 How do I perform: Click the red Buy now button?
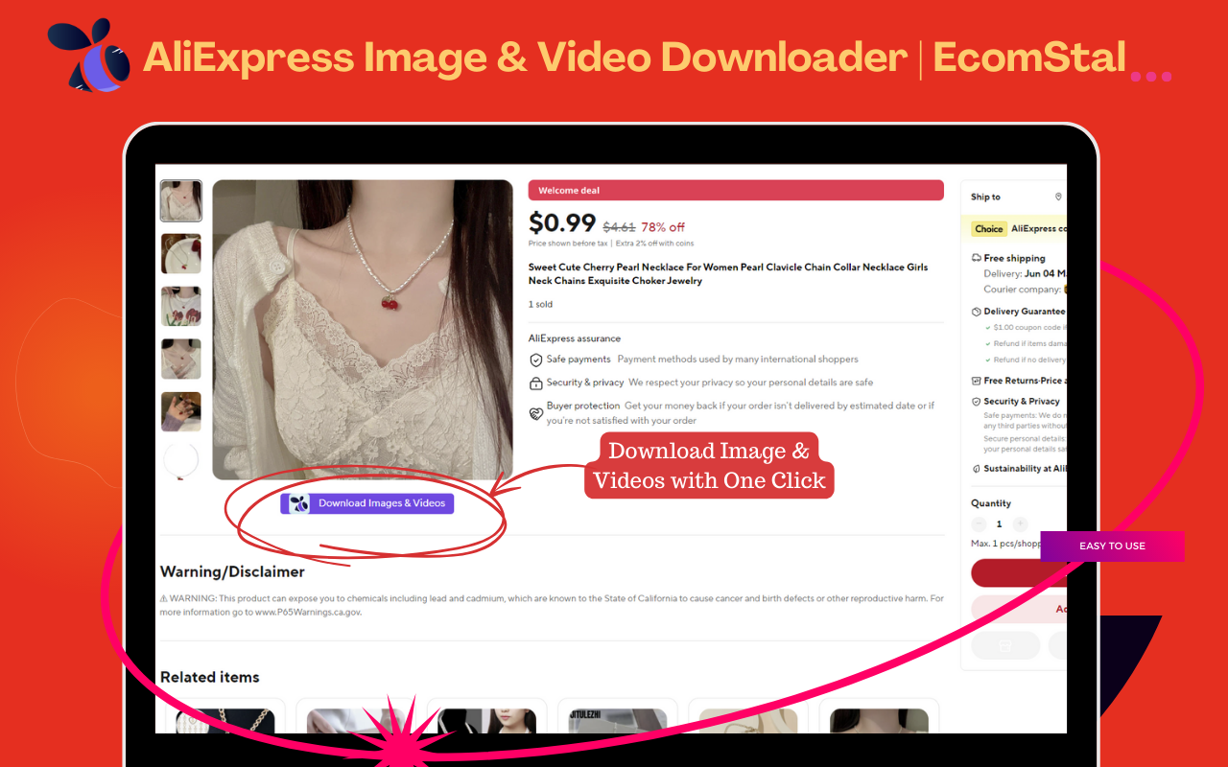click(1019, 573)
